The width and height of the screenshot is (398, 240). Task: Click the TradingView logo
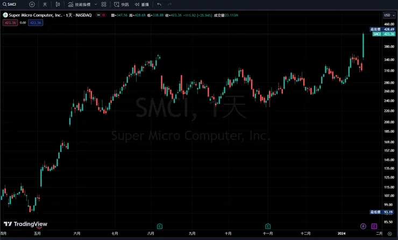click(x=25, y=224)
